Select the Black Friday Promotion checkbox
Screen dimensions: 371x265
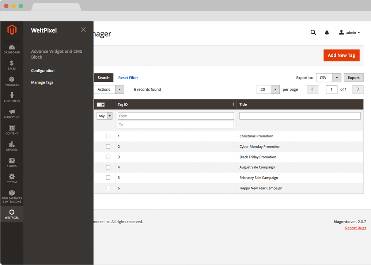[x=108, y=157]
